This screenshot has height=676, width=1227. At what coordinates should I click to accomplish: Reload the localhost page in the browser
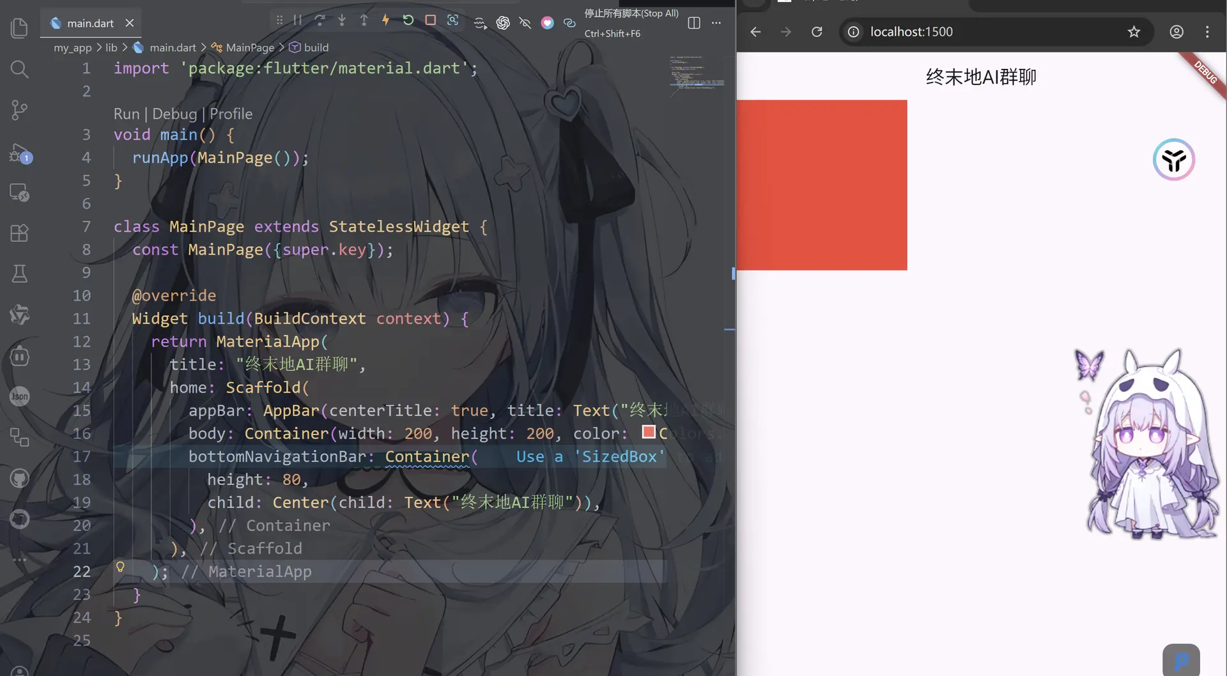[817, 32]
